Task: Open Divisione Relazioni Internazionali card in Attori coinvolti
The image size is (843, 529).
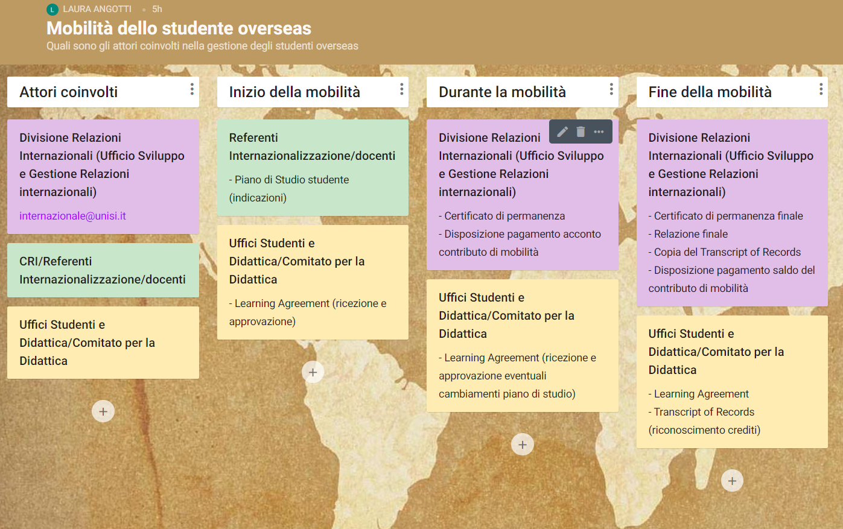Action: tap(103, 177)
